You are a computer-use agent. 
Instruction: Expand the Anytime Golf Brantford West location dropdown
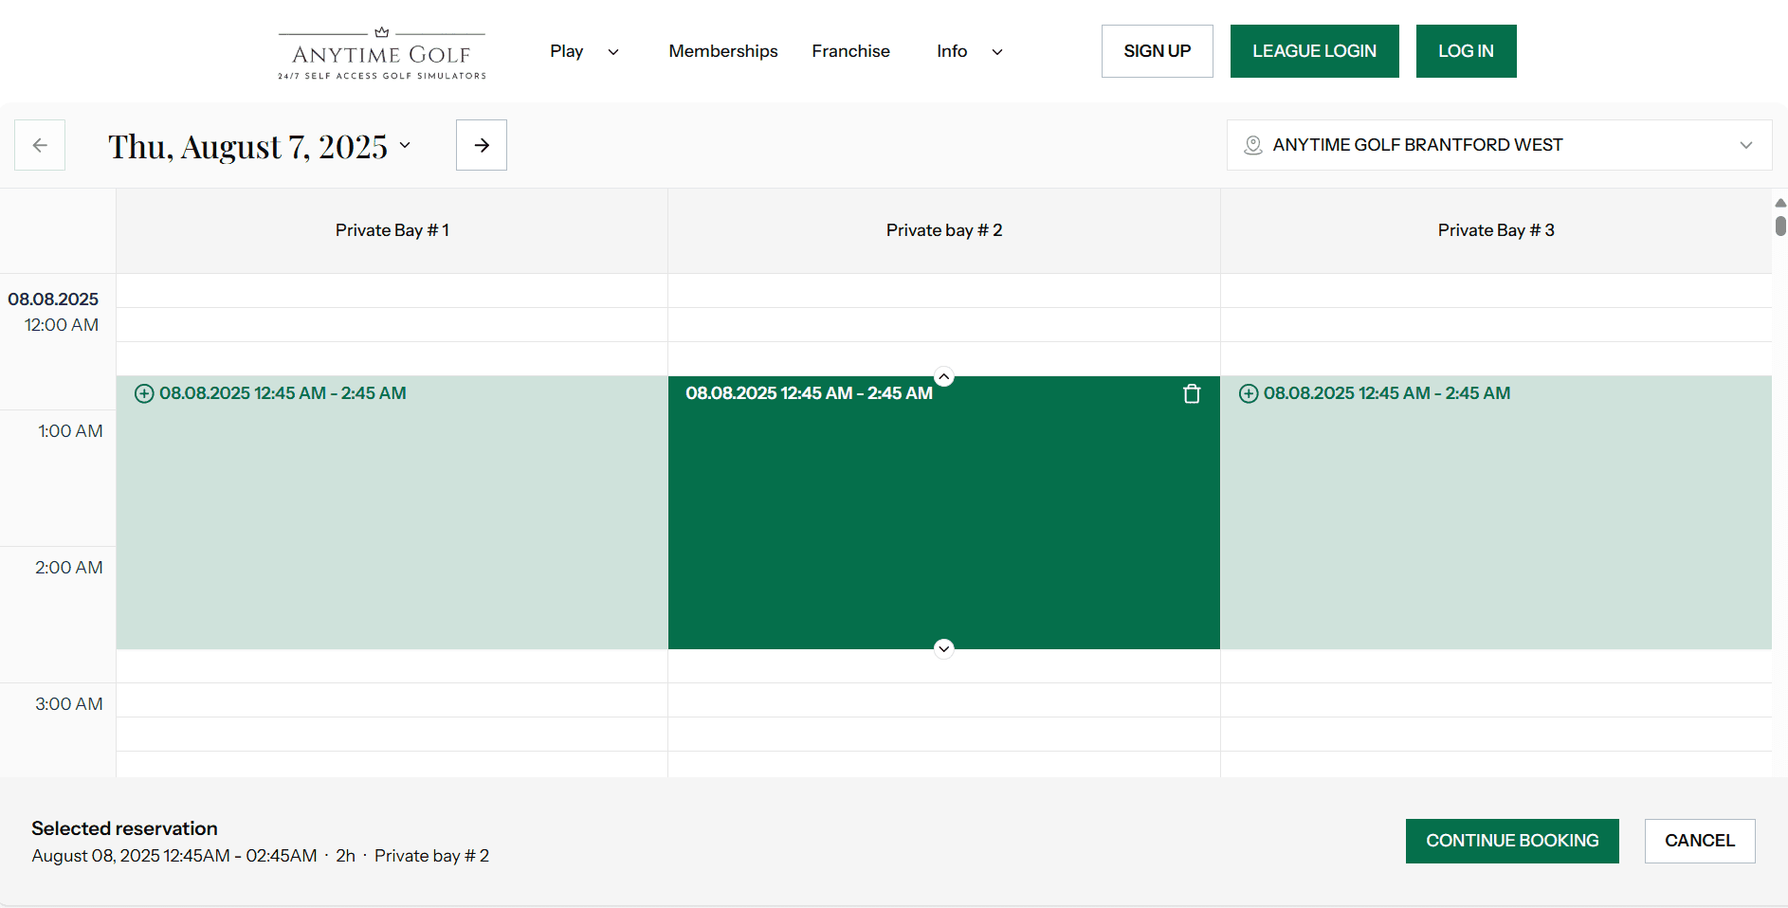1745,145
